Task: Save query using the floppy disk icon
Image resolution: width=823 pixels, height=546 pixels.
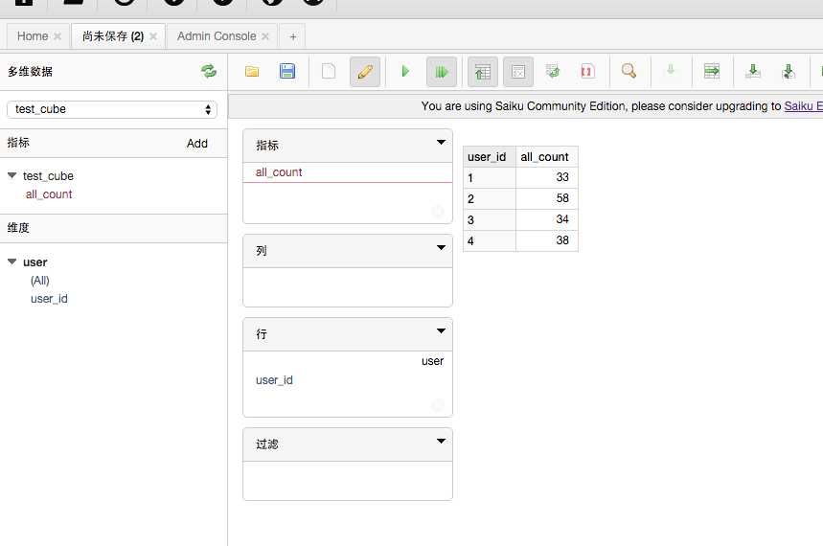Action: coord(287,72)
